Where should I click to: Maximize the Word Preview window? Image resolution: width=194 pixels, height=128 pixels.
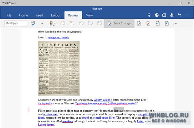[x=180, y=3]
